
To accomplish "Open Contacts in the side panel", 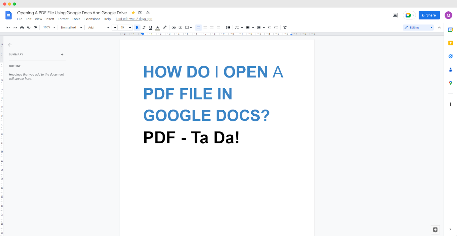I will tap(450, 70).
